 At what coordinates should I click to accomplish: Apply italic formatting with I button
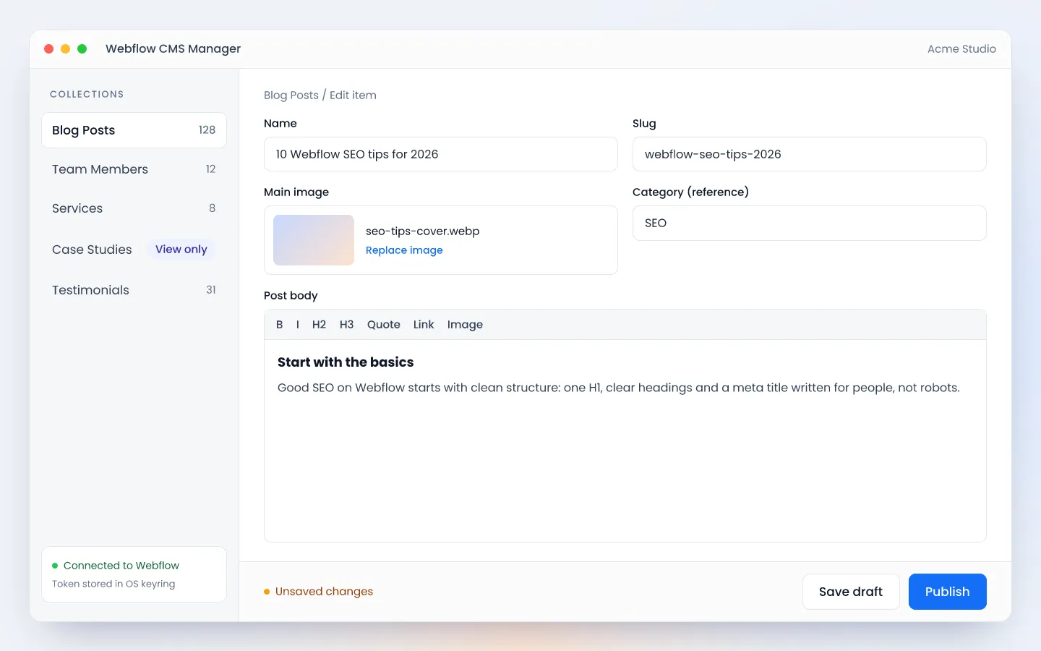(x=298, y=325)
